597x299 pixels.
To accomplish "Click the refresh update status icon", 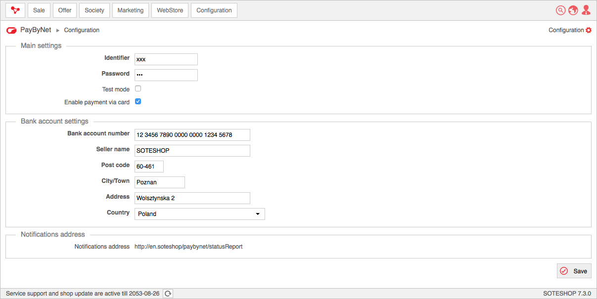I will (x=168, y=294).
